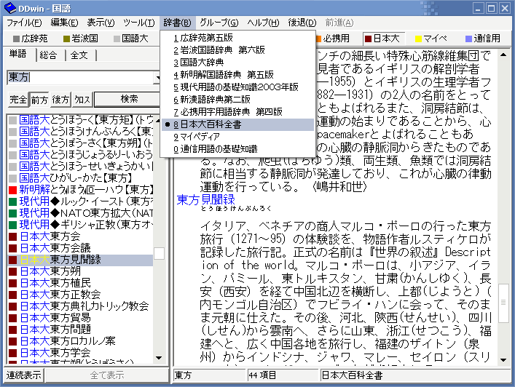Click the 検索 search button
515x387 pixels.
click(x=127, y=99)
